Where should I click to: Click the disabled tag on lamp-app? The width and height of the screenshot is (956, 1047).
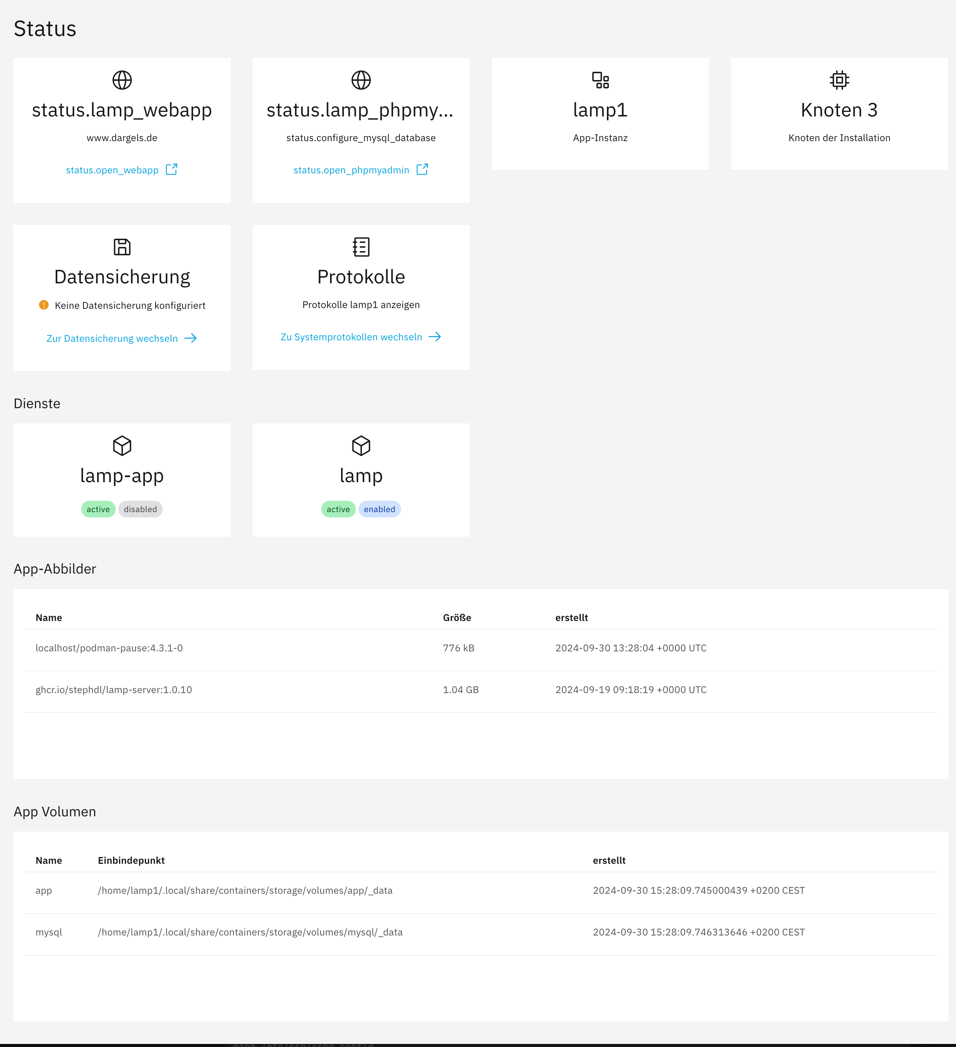(140, 509)
